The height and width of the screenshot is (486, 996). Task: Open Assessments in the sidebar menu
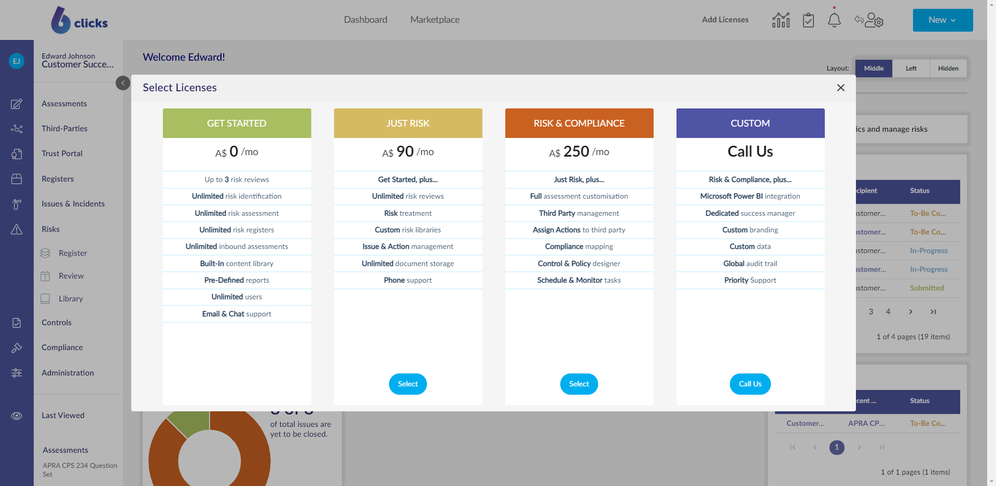(x=64, y=104)
